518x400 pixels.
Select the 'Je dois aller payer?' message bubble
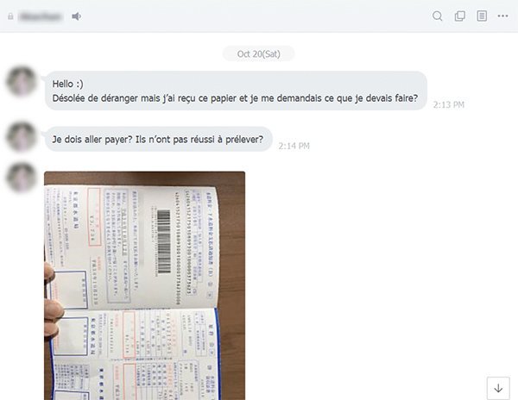coord(159,139)
